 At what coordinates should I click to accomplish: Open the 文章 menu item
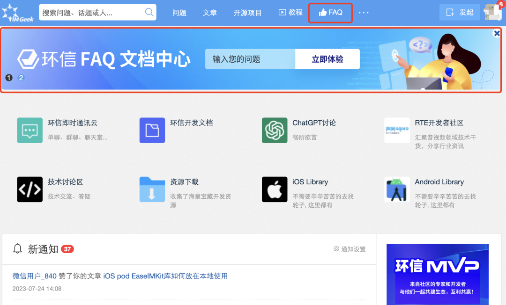[210, 13]
